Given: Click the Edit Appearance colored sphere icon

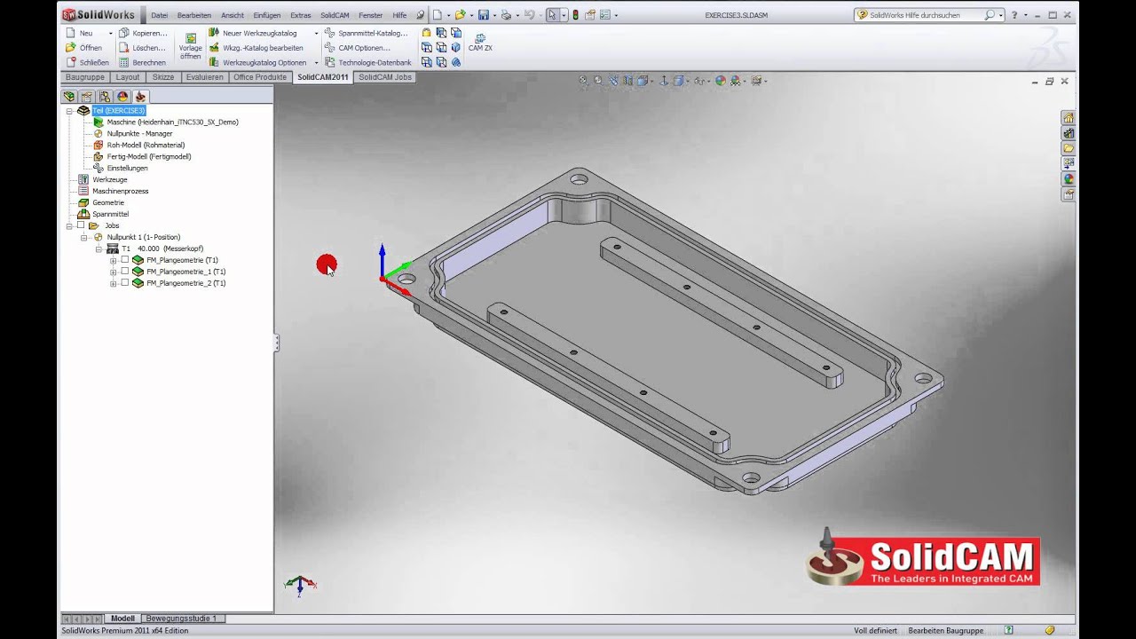Looking at the screenshot, I should point(721,81).
